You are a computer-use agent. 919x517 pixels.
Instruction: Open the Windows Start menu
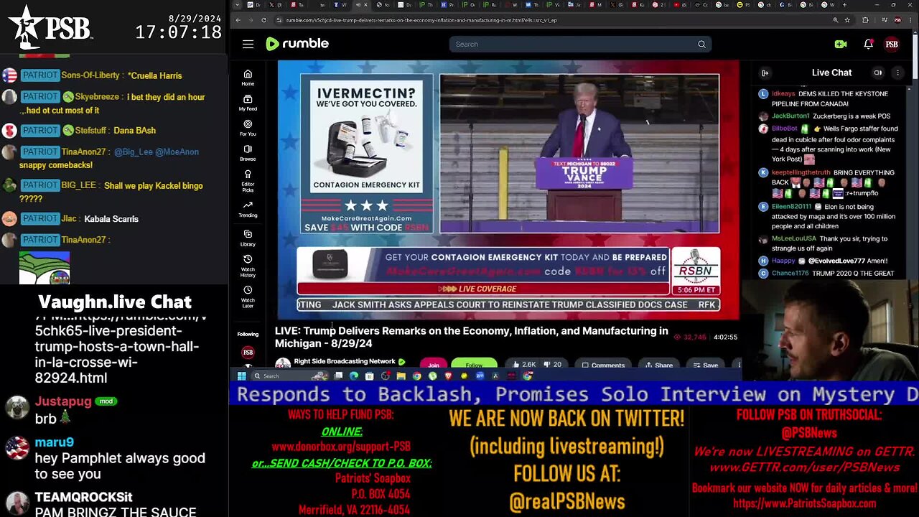[x=242, y=376]
